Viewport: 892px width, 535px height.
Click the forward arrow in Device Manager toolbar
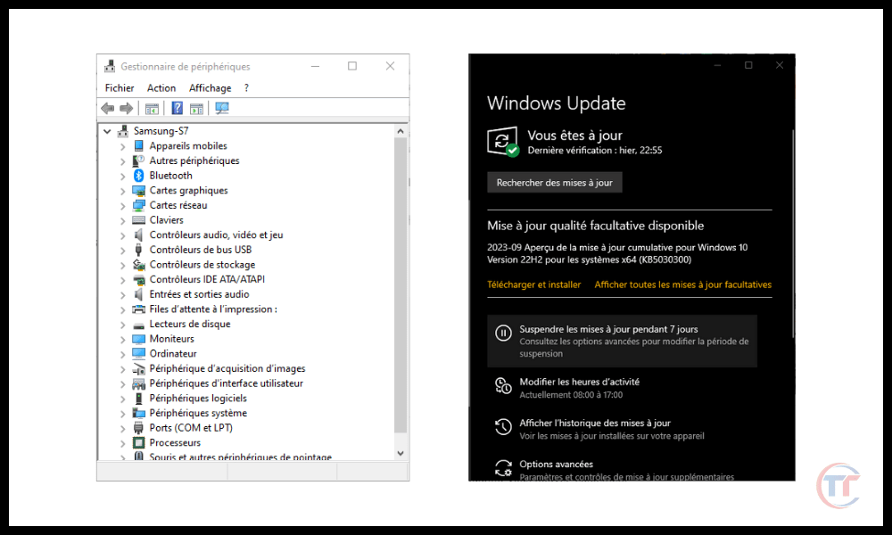pyautogui.click(x=127, y=108)
